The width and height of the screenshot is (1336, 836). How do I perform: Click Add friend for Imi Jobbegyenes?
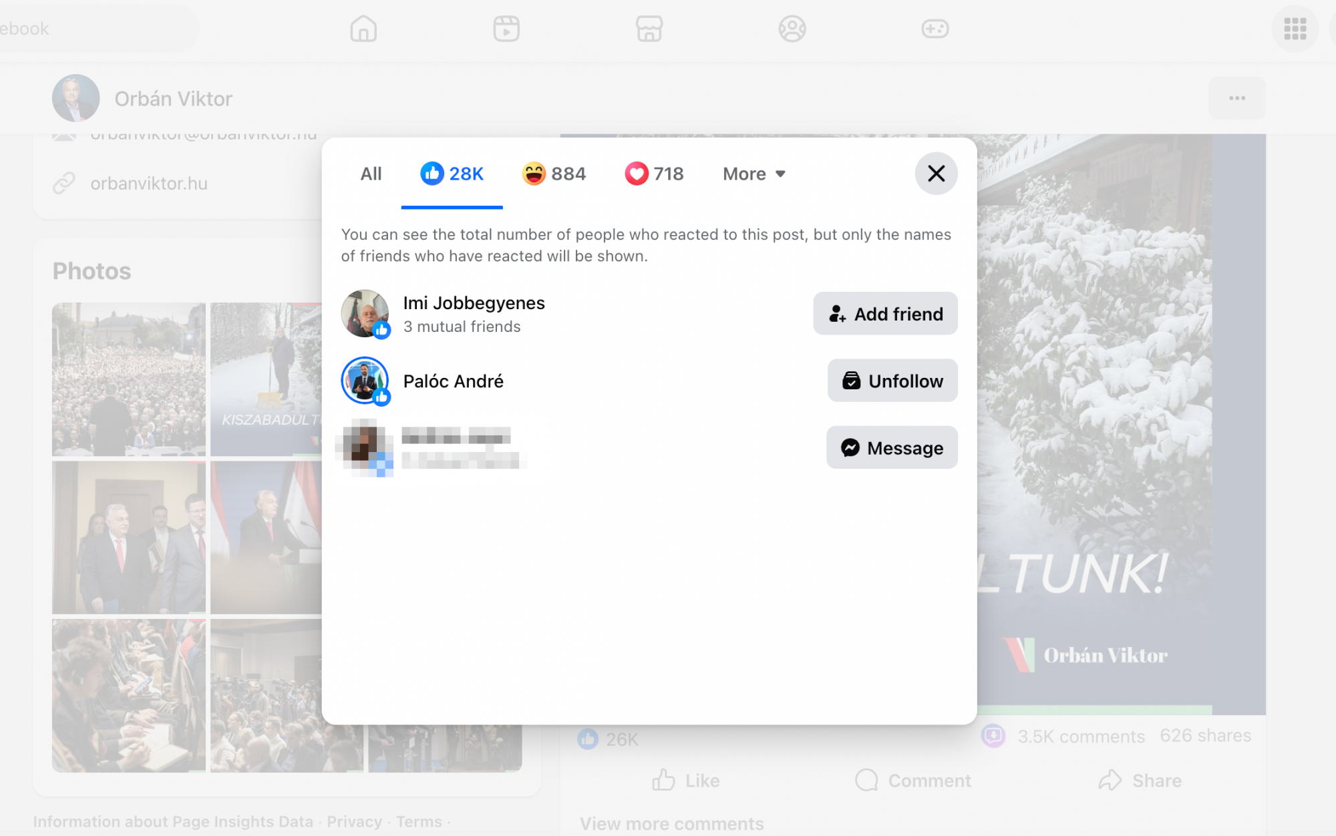pyautogui.click(x=885, y=314)
